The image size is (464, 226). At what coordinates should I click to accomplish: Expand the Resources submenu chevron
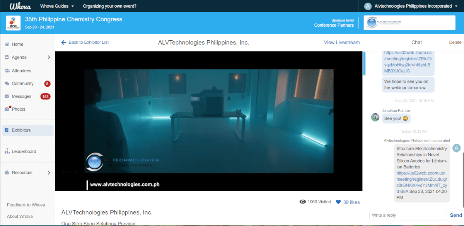click(49, 173)
